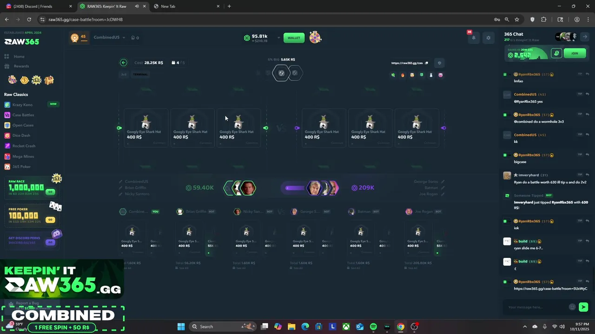
Task: Click the shield fairness icon
Action: 439,63
